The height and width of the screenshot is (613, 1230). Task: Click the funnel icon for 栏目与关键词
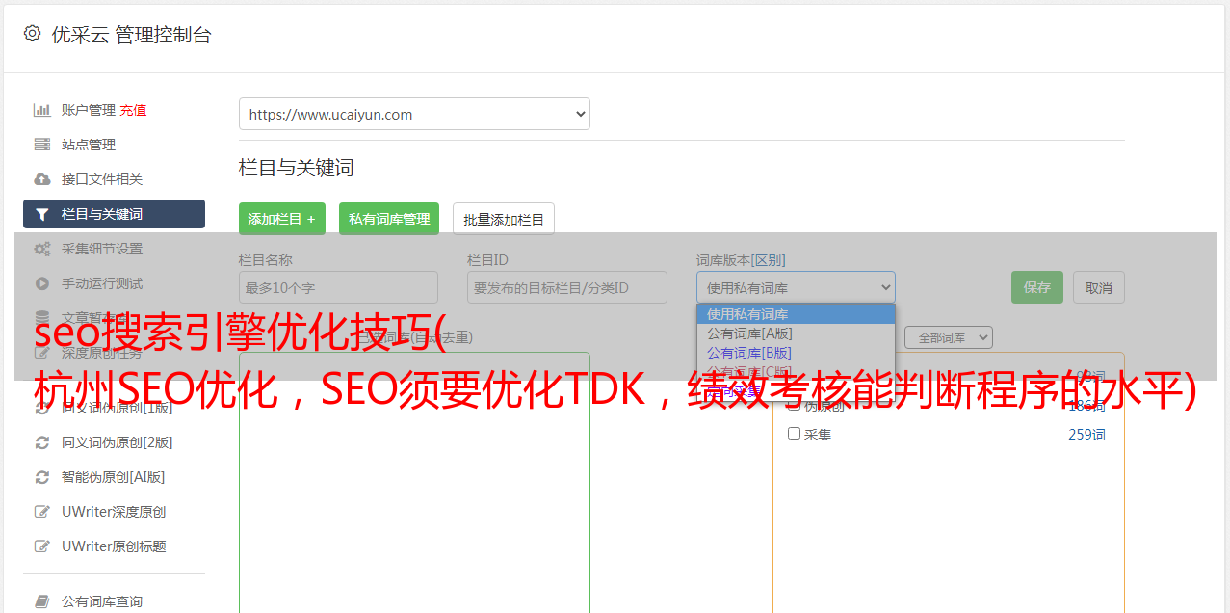pos(42,214)
